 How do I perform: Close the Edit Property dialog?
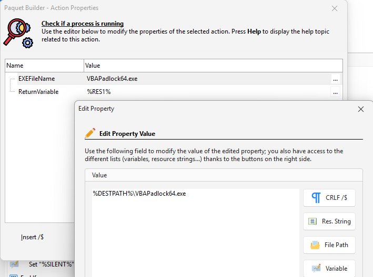(x=361, y=109)
